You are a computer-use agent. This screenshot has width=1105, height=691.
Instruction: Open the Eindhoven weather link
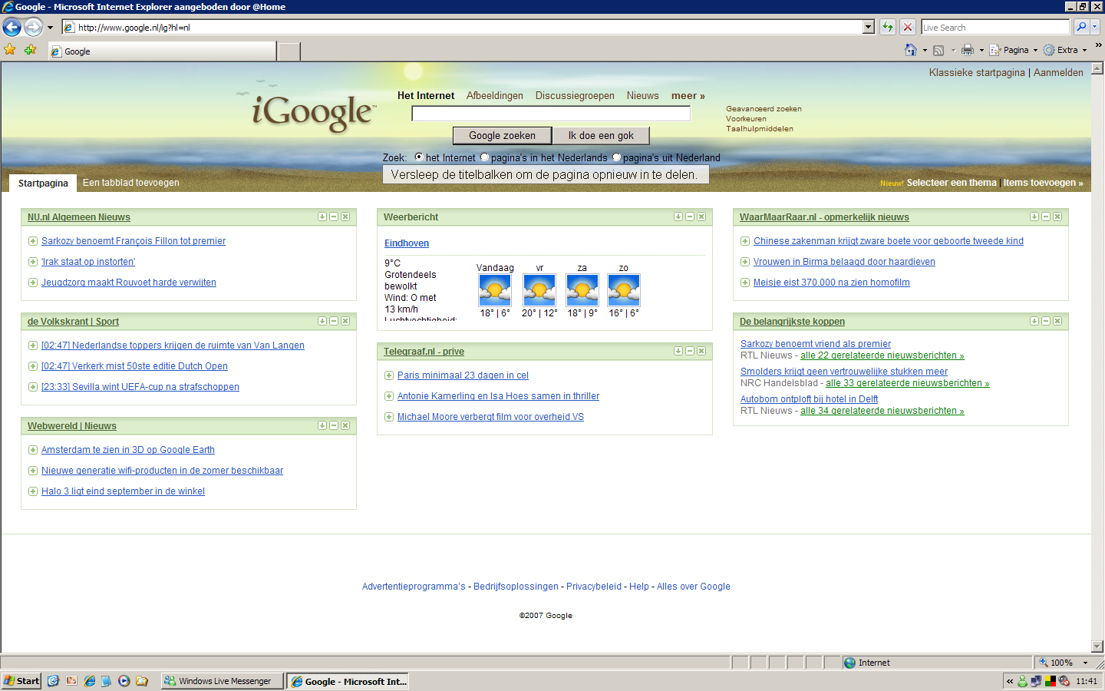[407, 243]
